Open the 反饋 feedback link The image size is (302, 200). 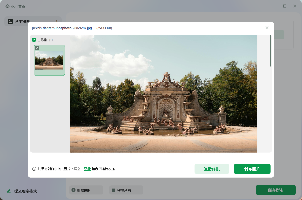tap(87, 169)
